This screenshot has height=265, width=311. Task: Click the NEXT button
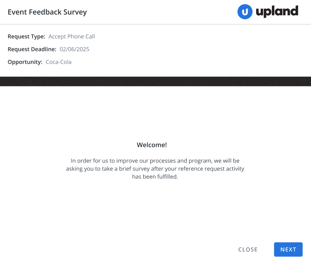(288, 249)
